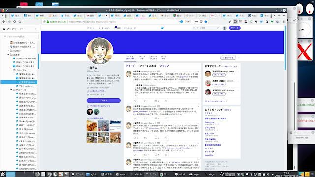Open the first tweet's dropdown caret
This screenshot has width=315, height=177.
[x=198, y=71]
